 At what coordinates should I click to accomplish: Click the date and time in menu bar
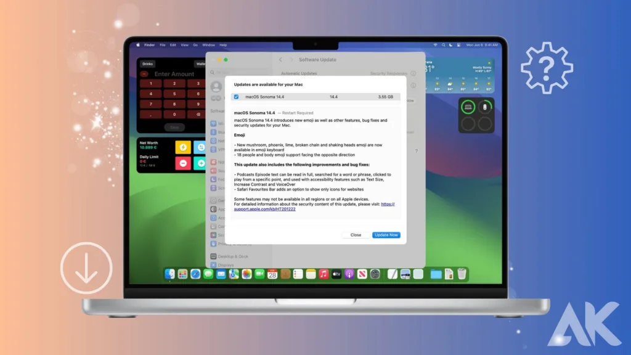(x=482, y=45)
